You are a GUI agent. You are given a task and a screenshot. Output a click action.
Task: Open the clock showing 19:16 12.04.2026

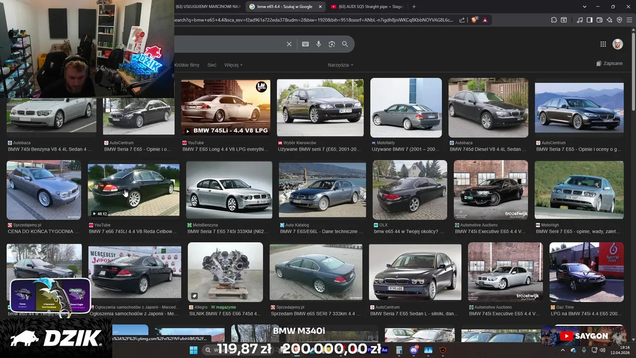pos(621,350)
